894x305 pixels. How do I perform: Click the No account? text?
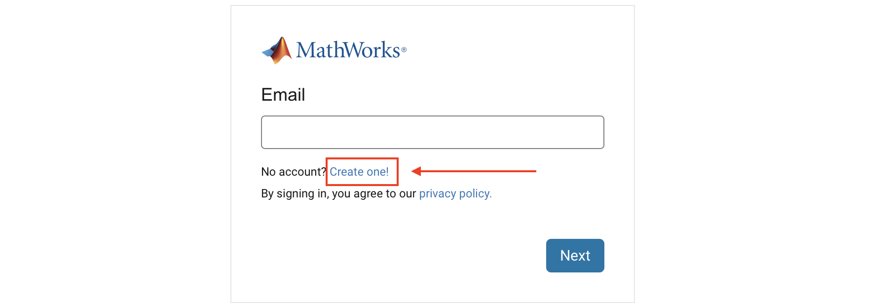pos(293,172)
